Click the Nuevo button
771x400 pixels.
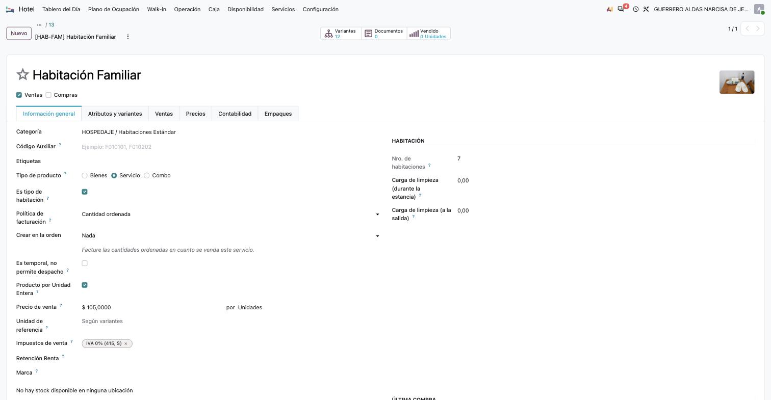coord(19,34)
